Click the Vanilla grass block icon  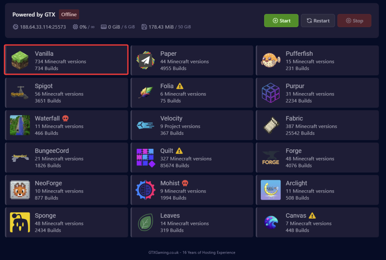pos(20,61)
